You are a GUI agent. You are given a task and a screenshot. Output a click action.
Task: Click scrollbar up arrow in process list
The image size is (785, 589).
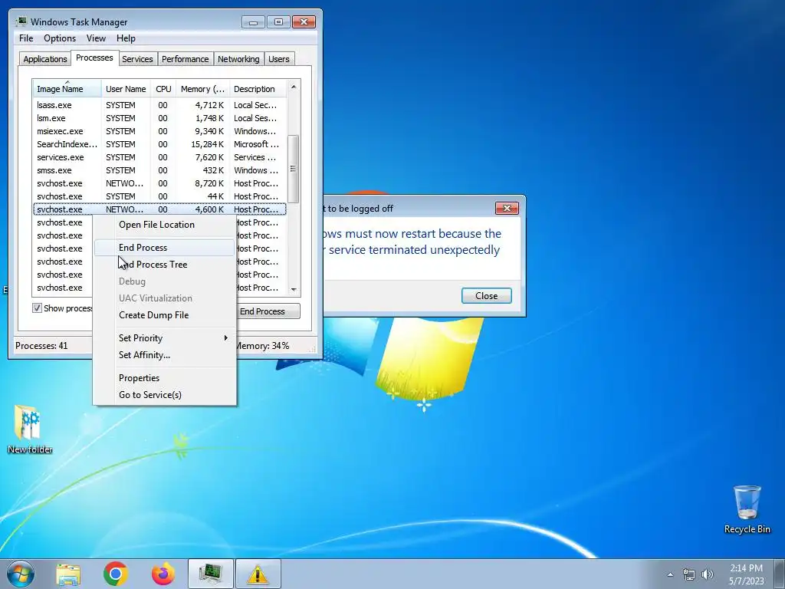(x=294, y=87)
